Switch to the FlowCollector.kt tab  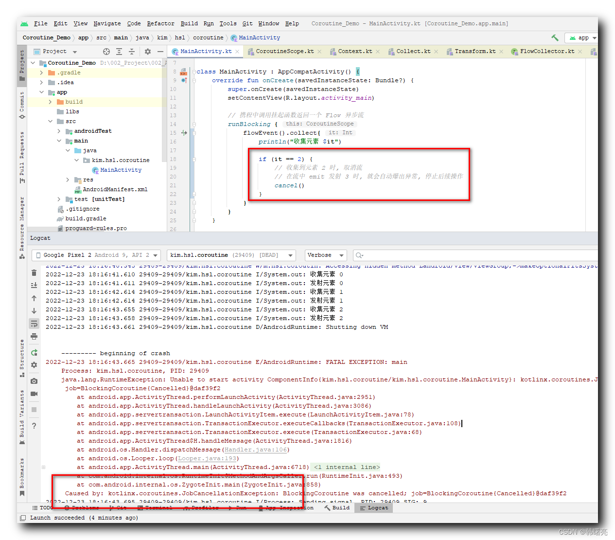tap(547, 51)
